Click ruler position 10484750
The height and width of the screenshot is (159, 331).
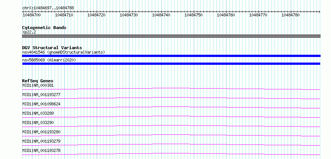[x=193, y=15]
